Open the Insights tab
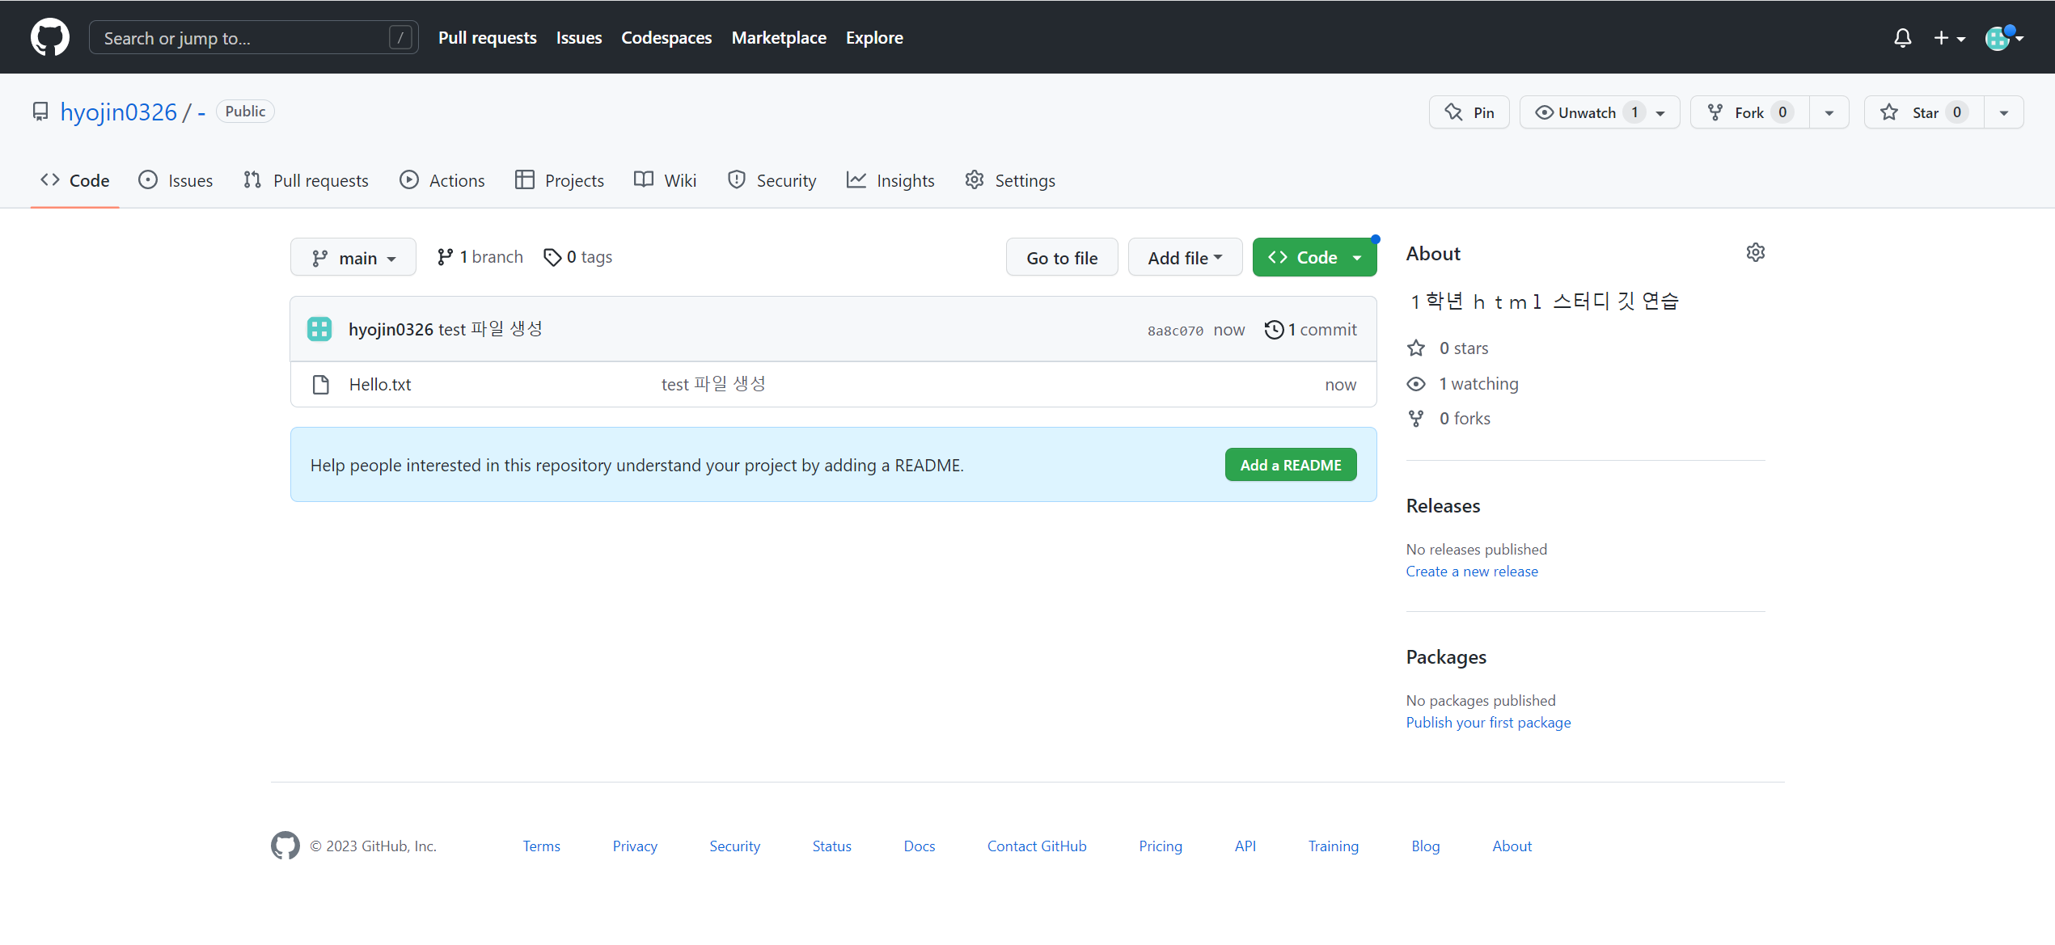This screenshot has height=945, width=2055. pyautogui.click(x=890, y=180)
